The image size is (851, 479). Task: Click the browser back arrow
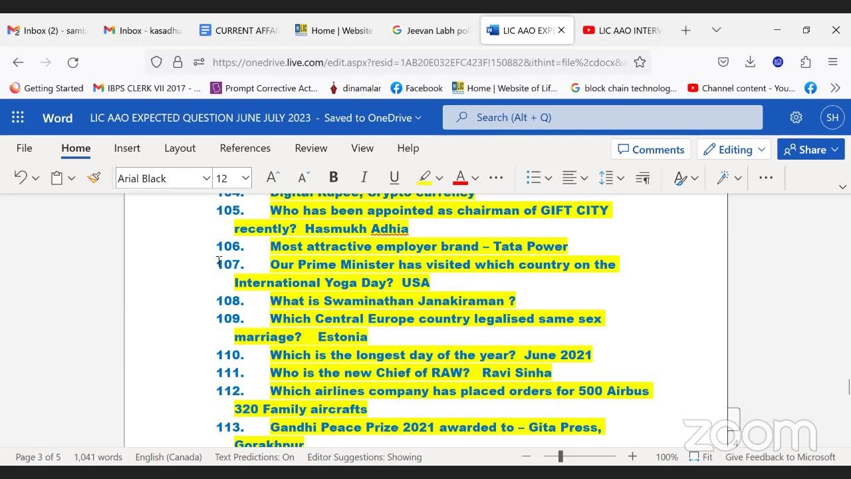pos(18,62)
